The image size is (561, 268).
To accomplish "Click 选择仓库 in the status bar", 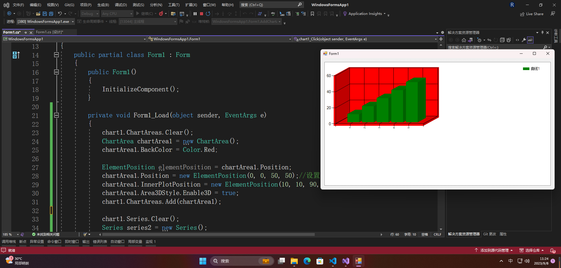I will 532,250.
